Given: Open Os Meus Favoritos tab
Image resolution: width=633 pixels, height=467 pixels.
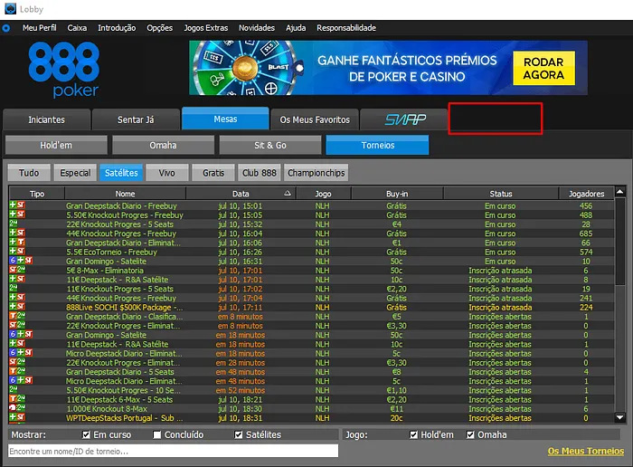Looking at the screenshot, I should (315, 119).
